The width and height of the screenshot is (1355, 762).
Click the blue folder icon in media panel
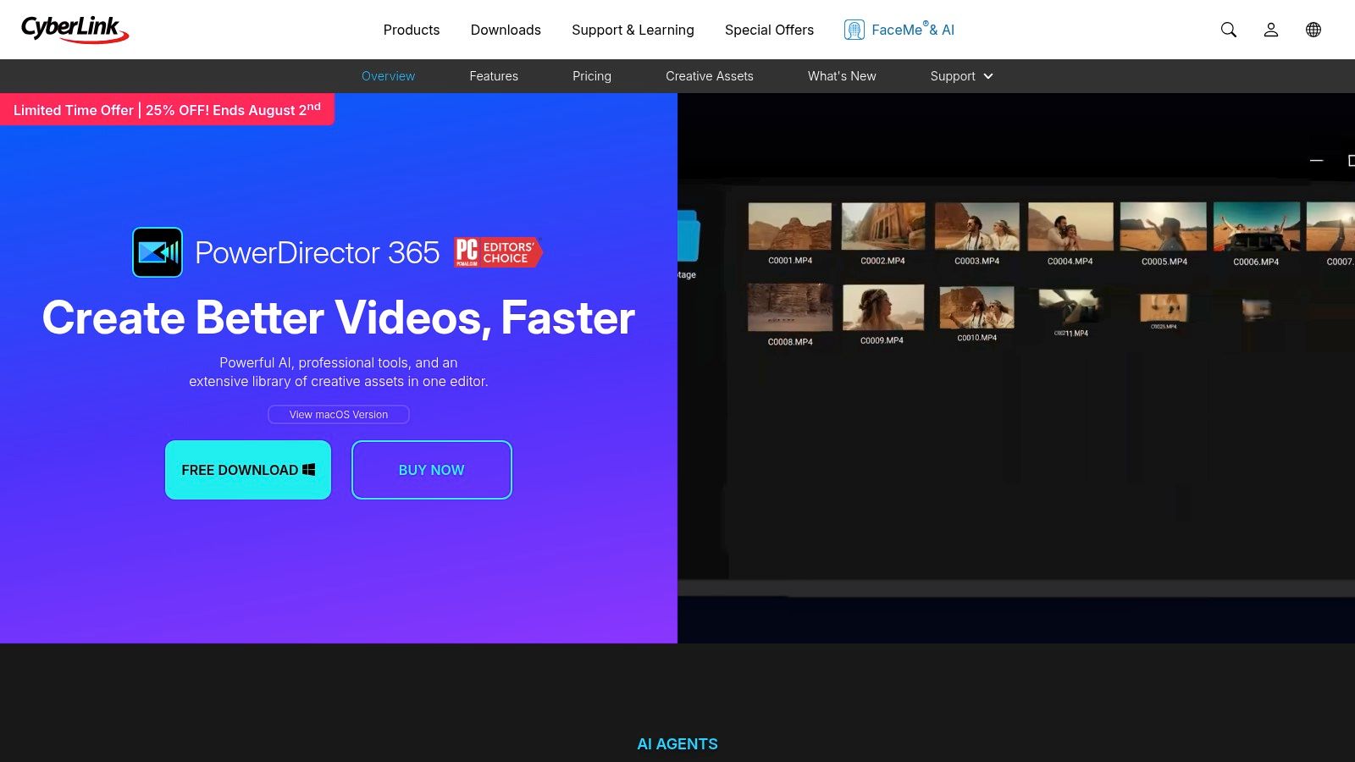pos(688,235)
